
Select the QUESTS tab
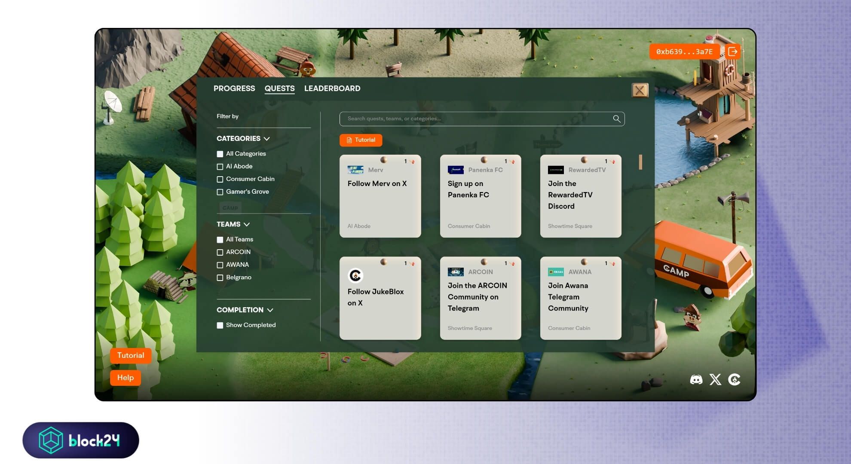pos(279,89)
